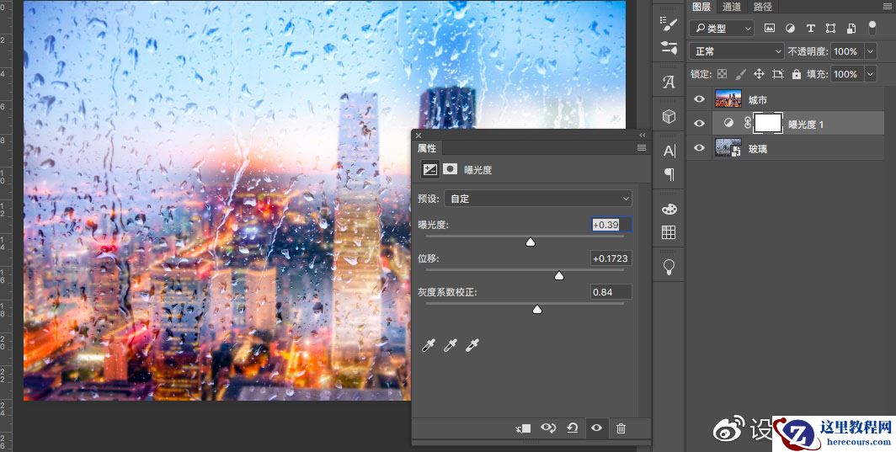Adjust the 曝光度 slider handle
The height and width of the screenshot is (452, 896).
coord(531,242)
